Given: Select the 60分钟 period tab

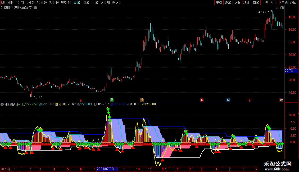Looking at the screenshot, I should [x=66, y=2].
